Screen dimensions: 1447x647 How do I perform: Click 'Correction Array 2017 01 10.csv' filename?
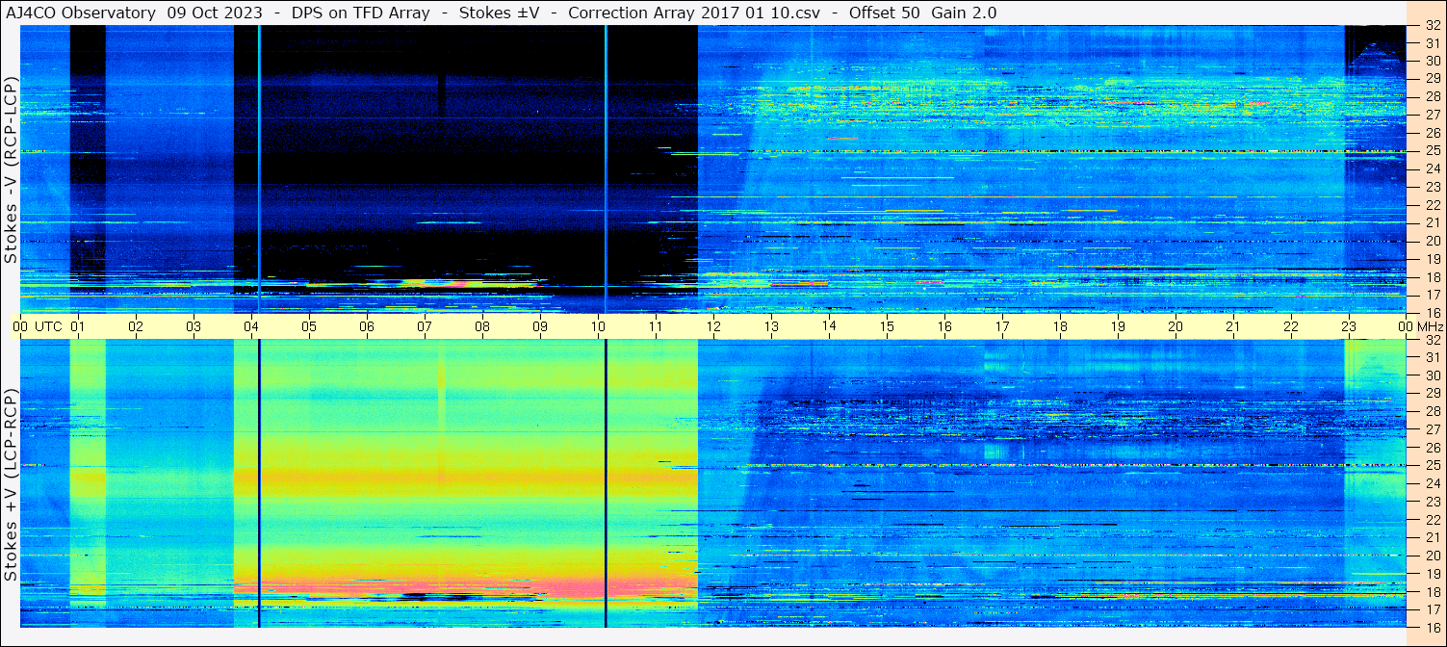[x=694, y=13]
